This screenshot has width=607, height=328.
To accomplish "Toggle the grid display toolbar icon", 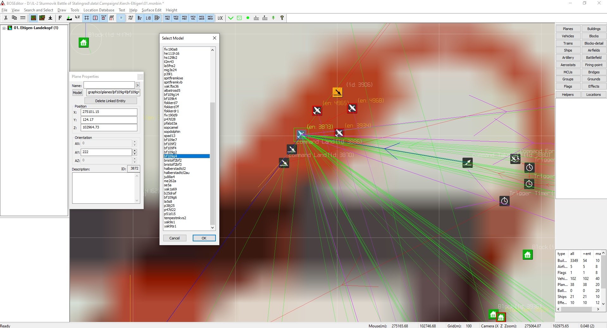I will [87, 18].
